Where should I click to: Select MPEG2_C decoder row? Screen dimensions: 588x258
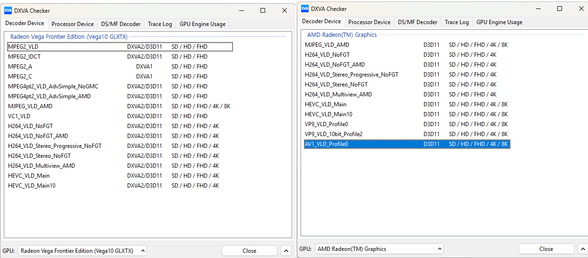point(120,77)
